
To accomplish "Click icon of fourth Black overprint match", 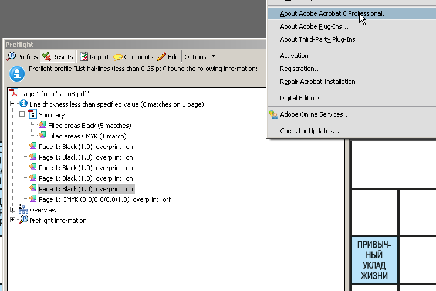I will pyautogui.click(x=33, y=178).
